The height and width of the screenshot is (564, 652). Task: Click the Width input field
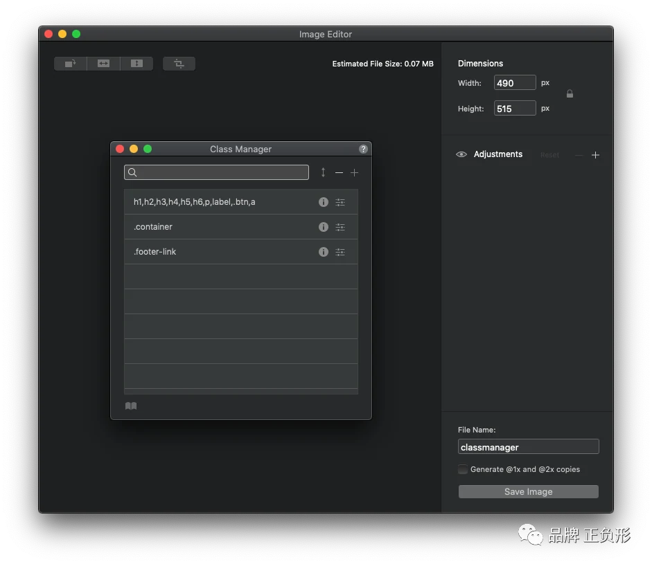[x=515, y=82]
